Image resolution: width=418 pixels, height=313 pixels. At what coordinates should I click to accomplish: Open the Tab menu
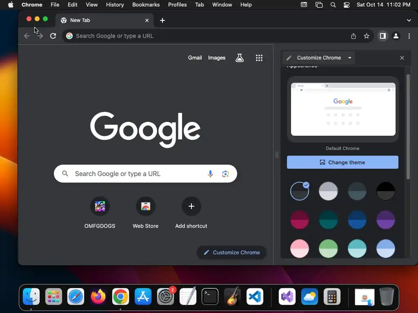point(199,5)
